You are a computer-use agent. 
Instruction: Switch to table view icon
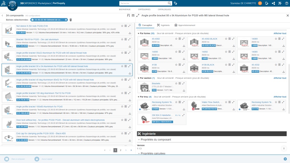point(133,15)
